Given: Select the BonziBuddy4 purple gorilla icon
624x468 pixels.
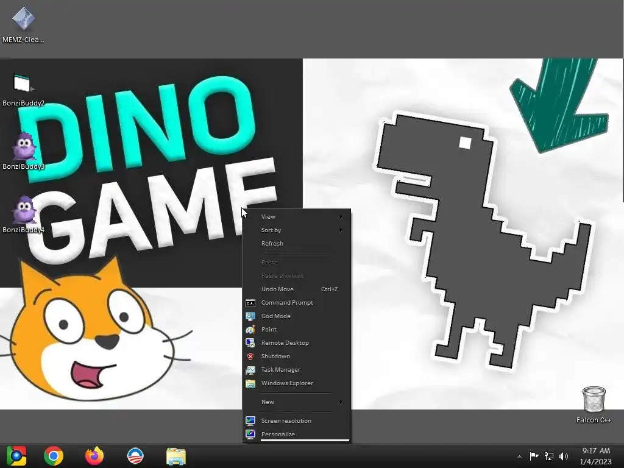Looking at the screenshot, I should click(23, 215).
